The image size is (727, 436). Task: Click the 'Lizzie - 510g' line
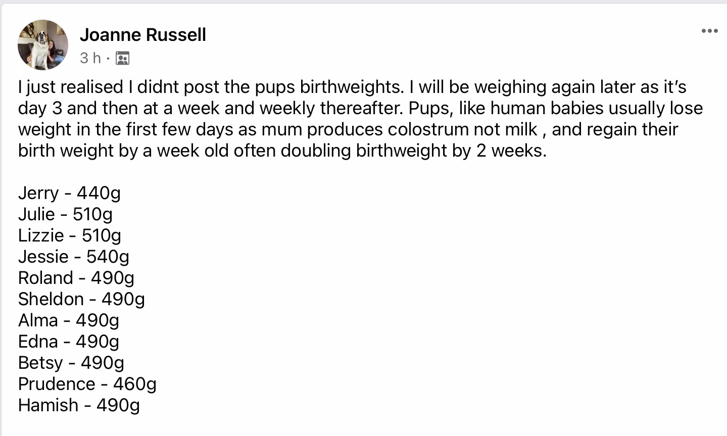point(70,235)
